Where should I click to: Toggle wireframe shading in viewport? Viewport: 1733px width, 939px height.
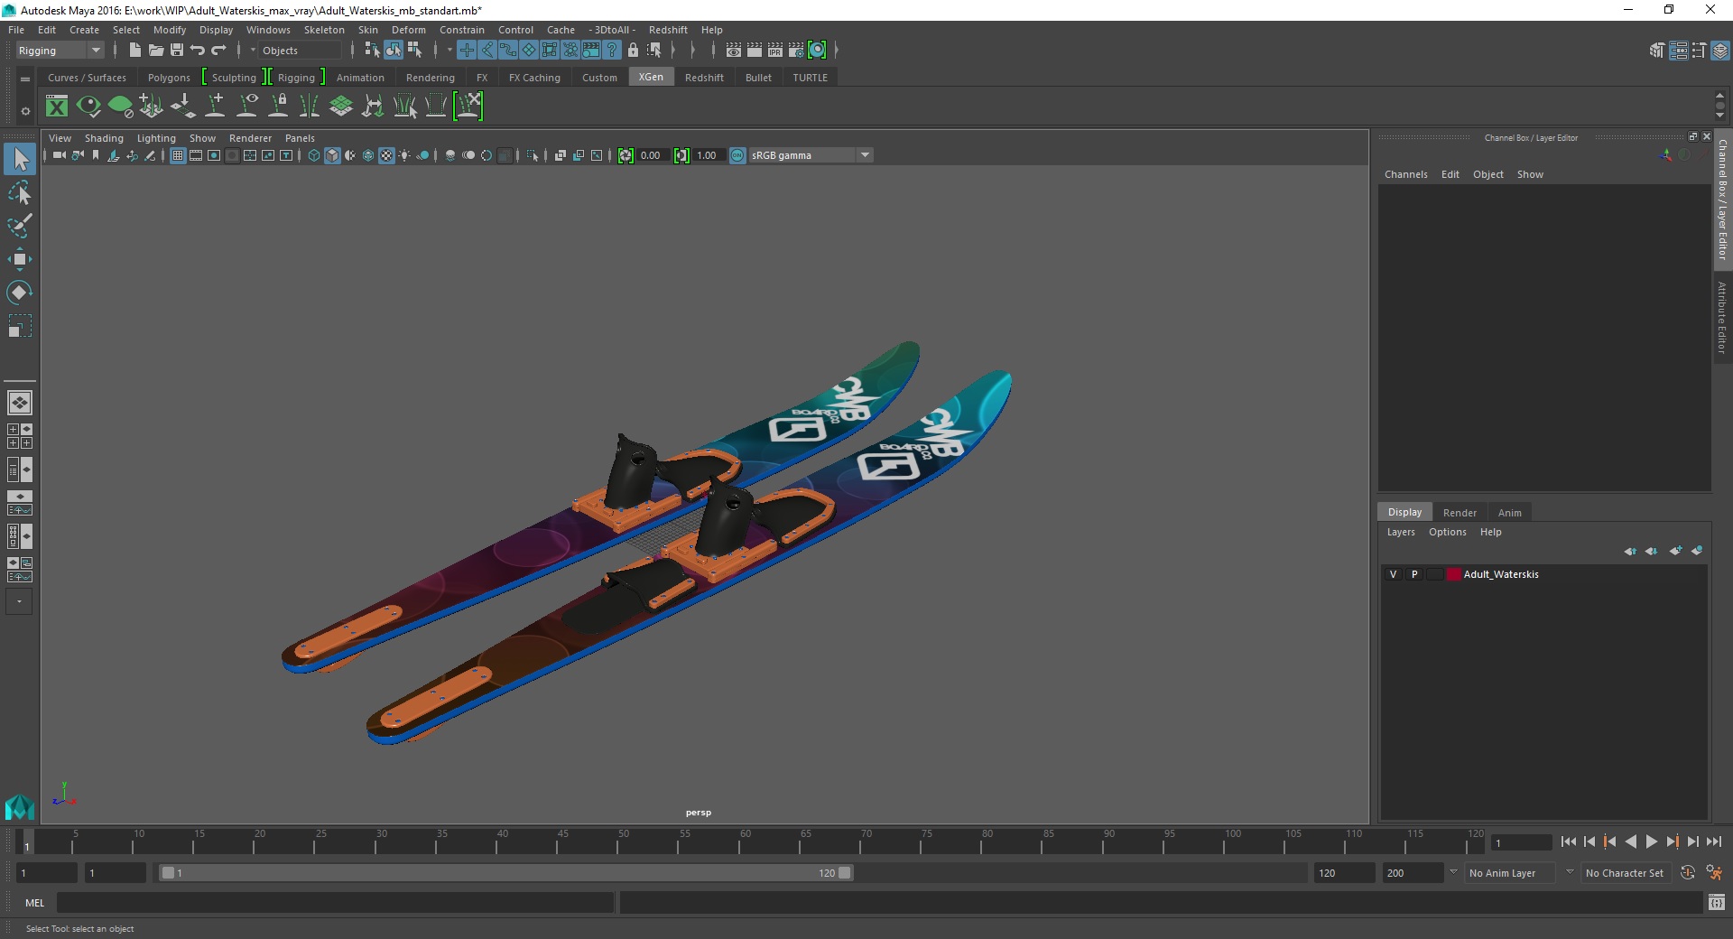(x=314, y=155)
